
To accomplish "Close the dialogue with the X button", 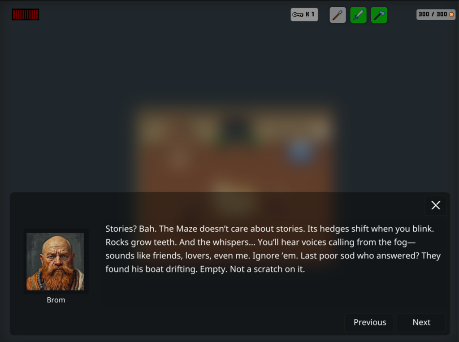I will 436,205.
